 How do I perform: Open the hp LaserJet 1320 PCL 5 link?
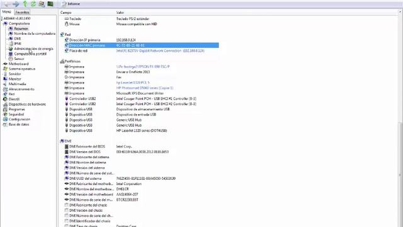pos(133,83)
